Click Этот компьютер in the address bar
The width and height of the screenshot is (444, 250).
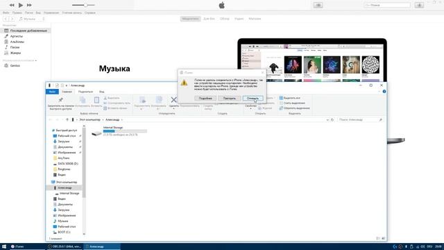tap(89, 119)
